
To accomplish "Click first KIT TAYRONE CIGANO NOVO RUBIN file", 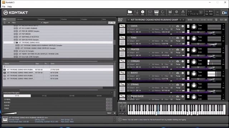I will 58,70.
